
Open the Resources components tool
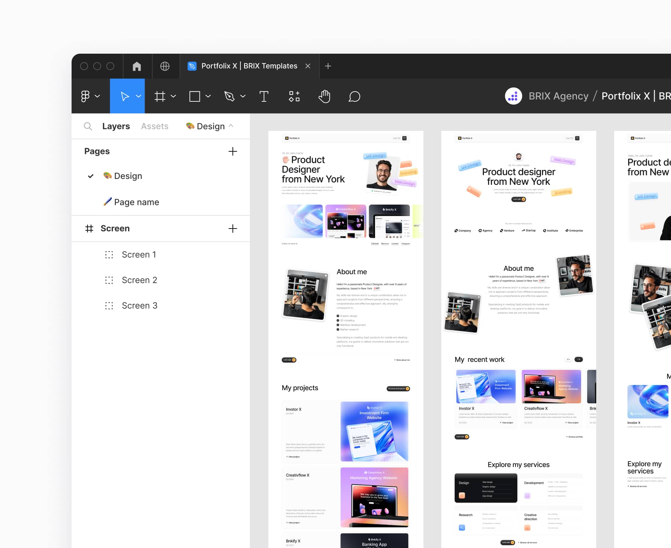tap(294, 97)
